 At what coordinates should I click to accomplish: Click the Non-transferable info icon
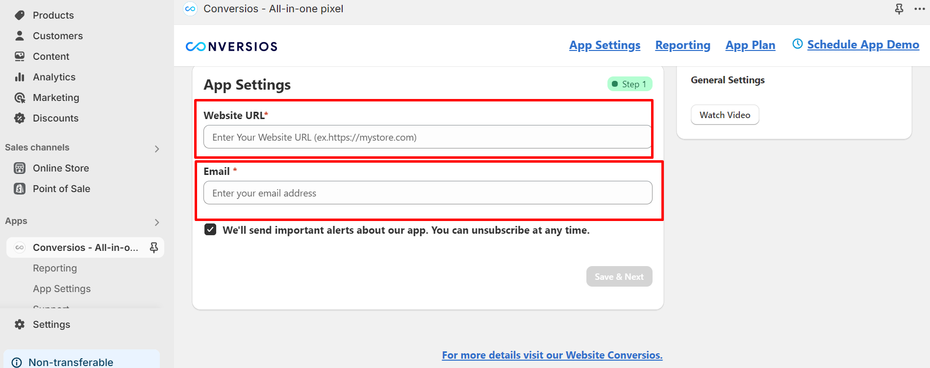[17, 363]
